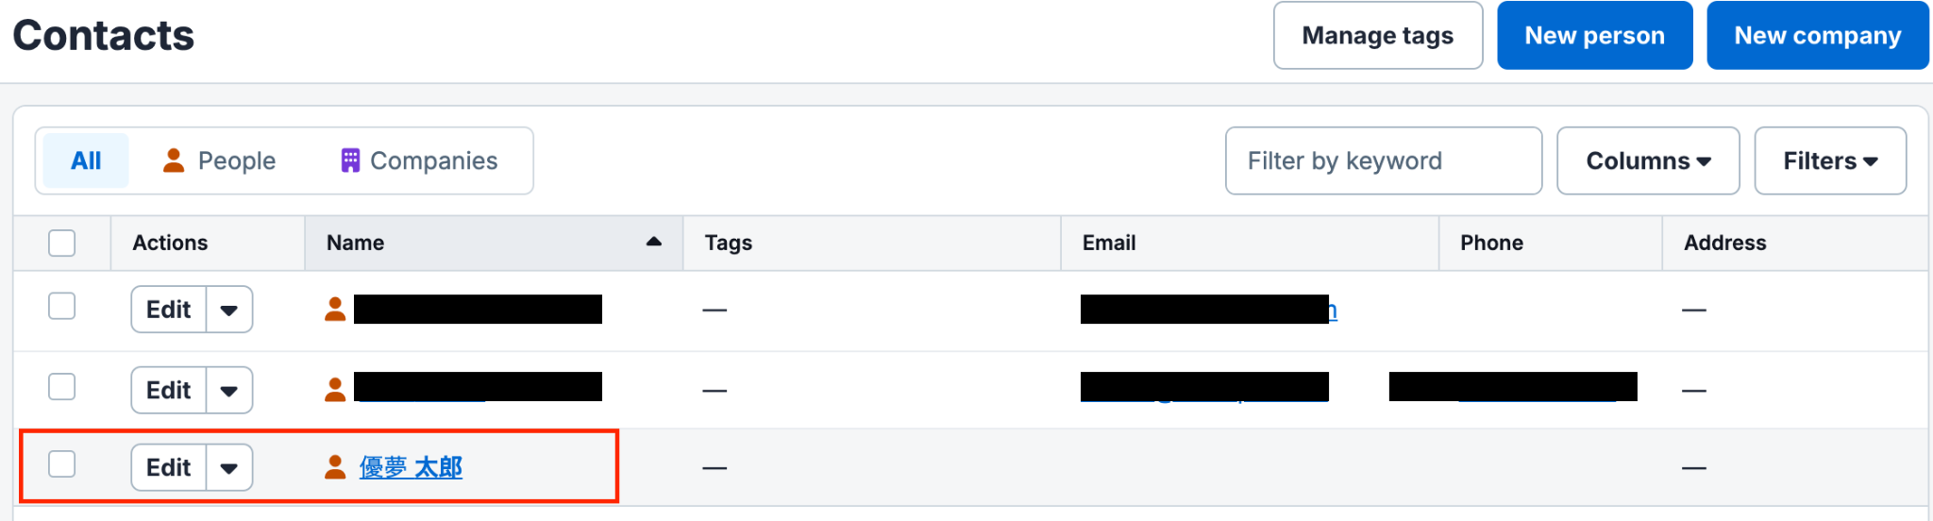Click person icon in first contact row
1933x521 pixels.
(335, 310)
